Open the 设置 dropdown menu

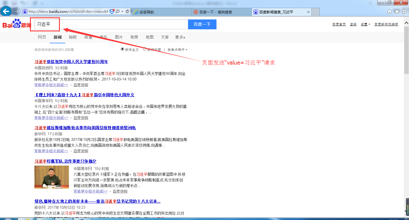pos(365,25)
